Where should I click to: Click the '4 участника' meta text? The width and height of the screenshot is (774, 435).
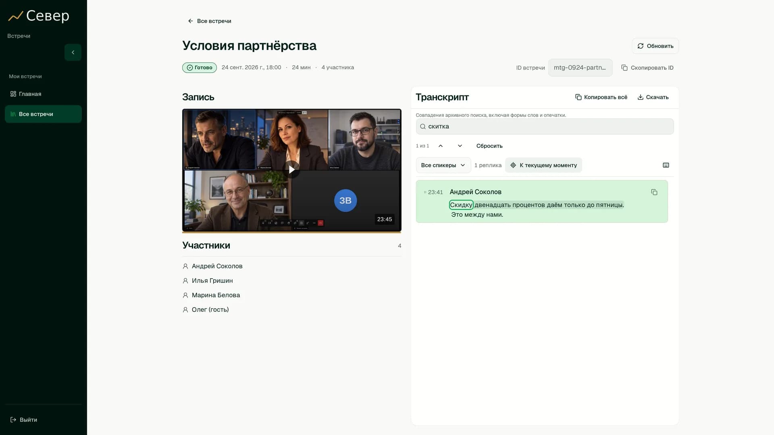pos(338,67)
